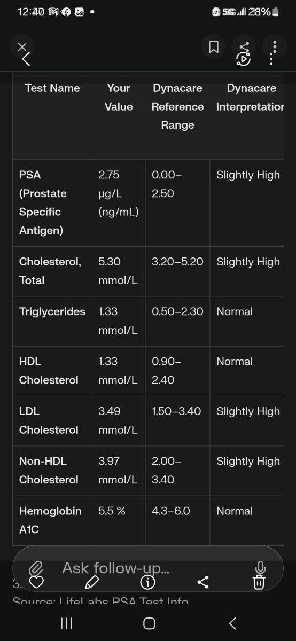The width and height of the screenshot is (296, 641).
Task: Tap the Android home button
Action: [150, 623]
